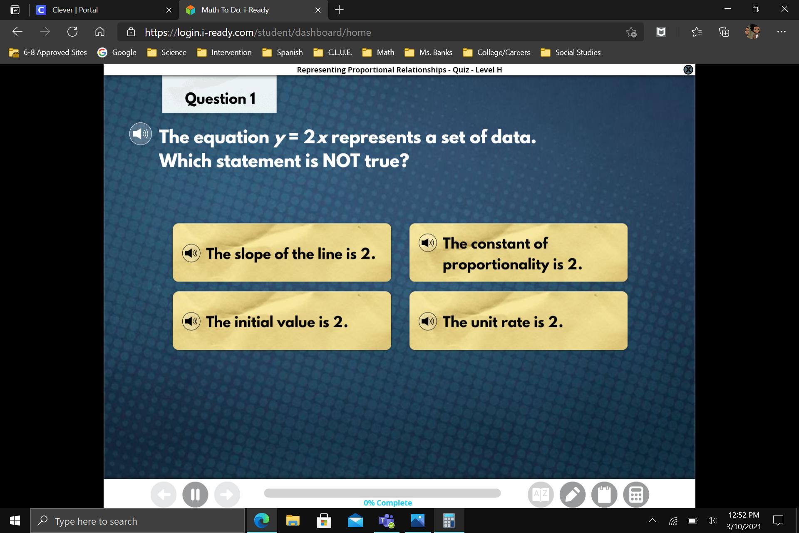
Task: Click the browser address bar
Action: (x=375, y=32)
